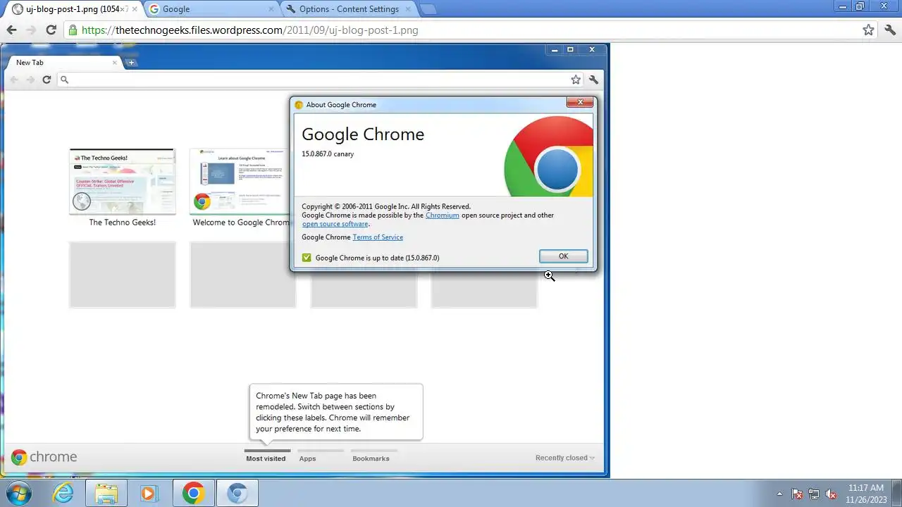902x507 pixels.
Task: Reload the uj-blog-post-1.png page
Action: pyautogui.click(x=51, y=30)
